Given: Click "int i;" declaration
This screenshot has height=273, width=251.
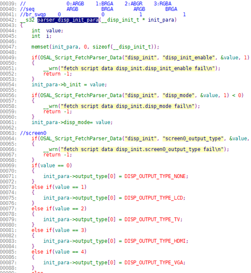Looking at the screenshot, I should click(x=42, y=36).
